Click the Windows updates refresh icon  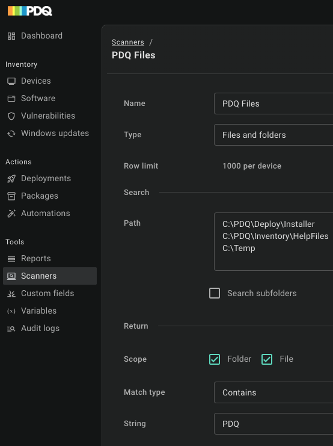coord(11,134)
